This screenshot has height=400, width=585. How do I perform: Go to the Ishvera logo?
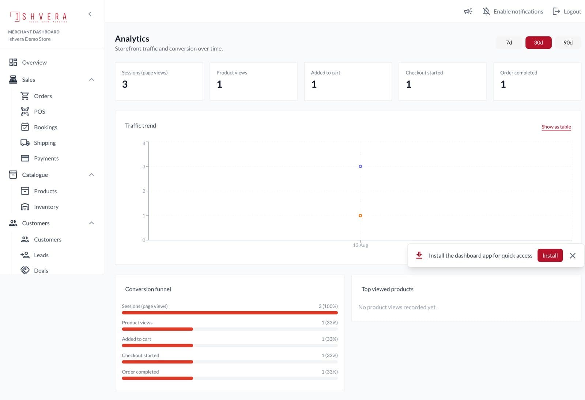pyautogui.click(x=39, y=17)
